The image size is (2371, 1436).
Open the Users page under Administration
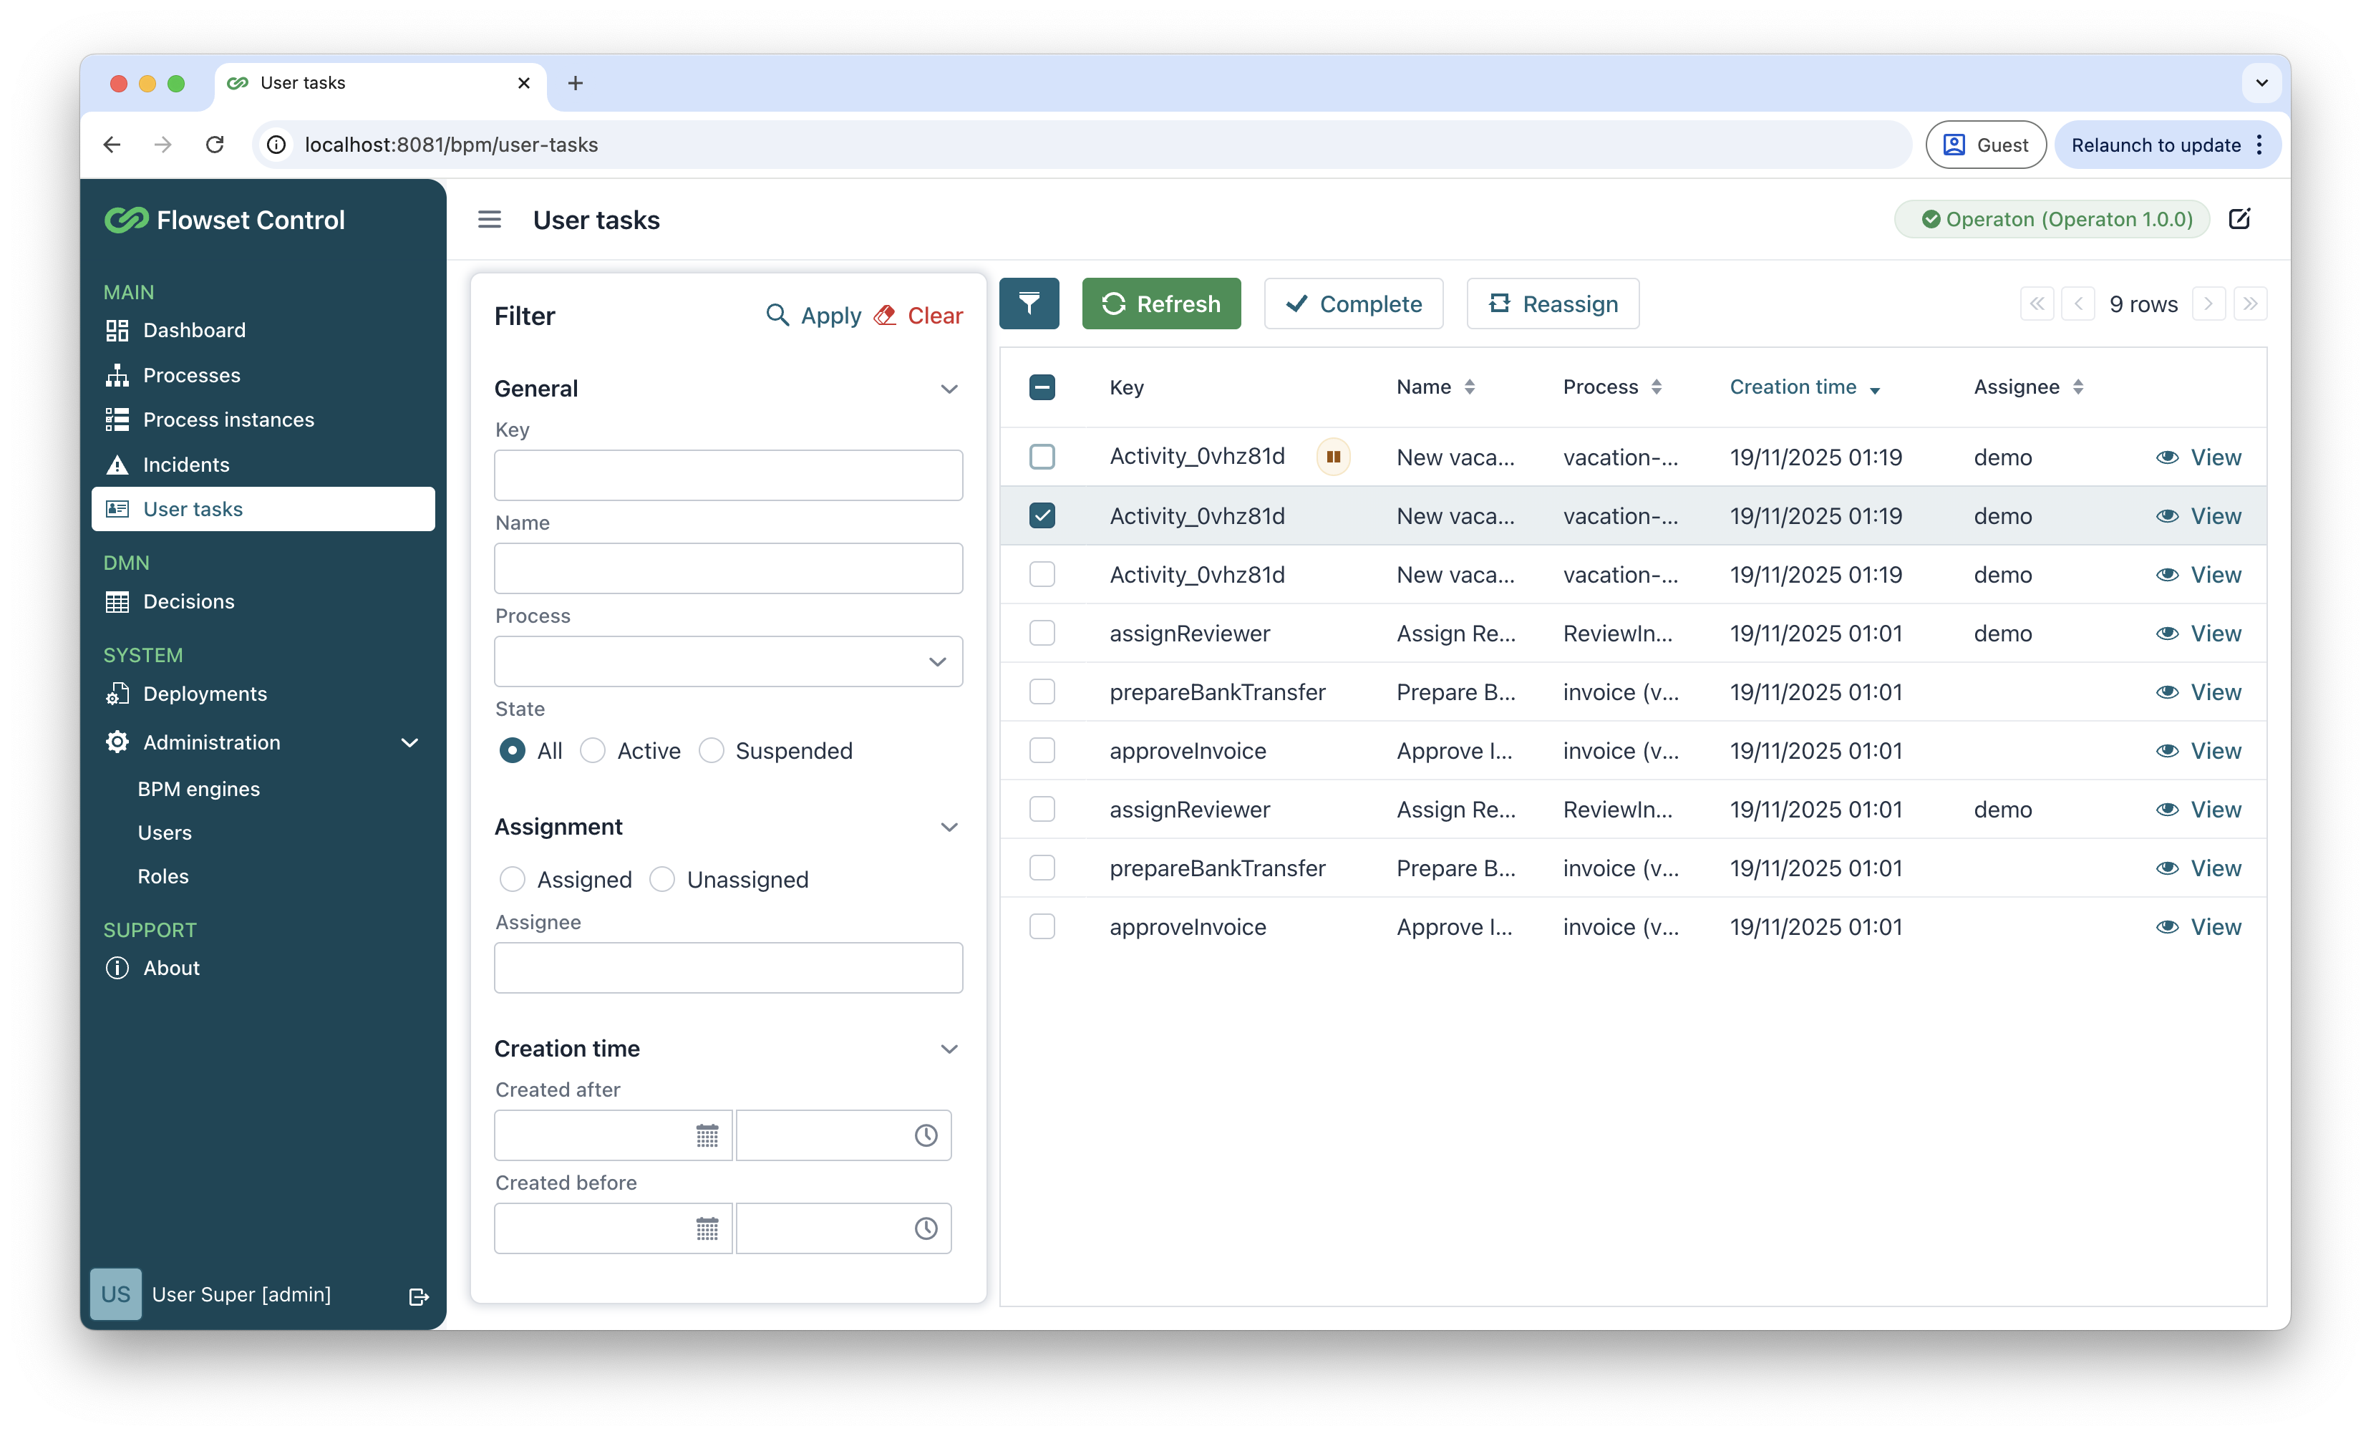click(x=165, y=832)
